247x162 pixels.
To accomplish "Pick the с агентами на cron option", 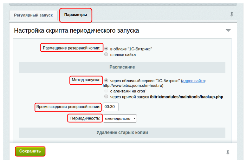I will coord(106,91).
